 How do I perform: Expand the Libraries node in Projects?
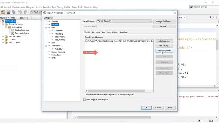tap(3, 40)
